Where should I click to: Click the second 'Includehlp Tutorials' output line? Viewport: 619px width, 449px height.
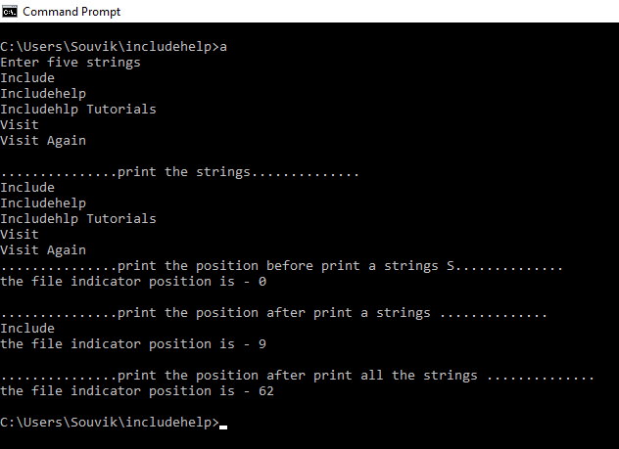point(78,219)
